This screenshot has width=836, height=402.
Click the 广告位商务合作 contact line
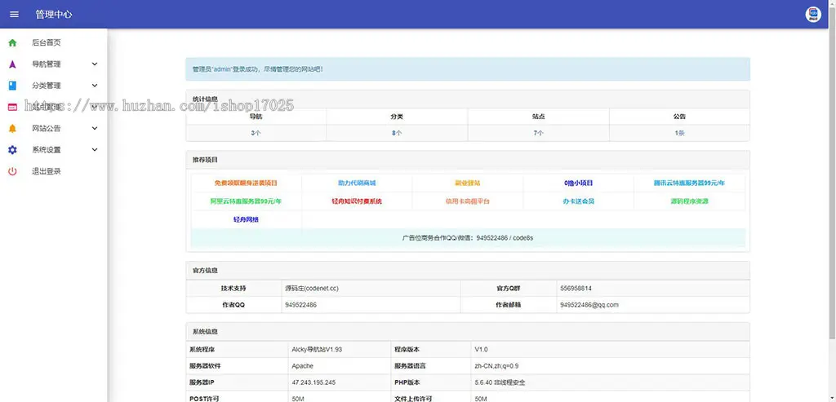pyautogui.click(x=468, y=238)
